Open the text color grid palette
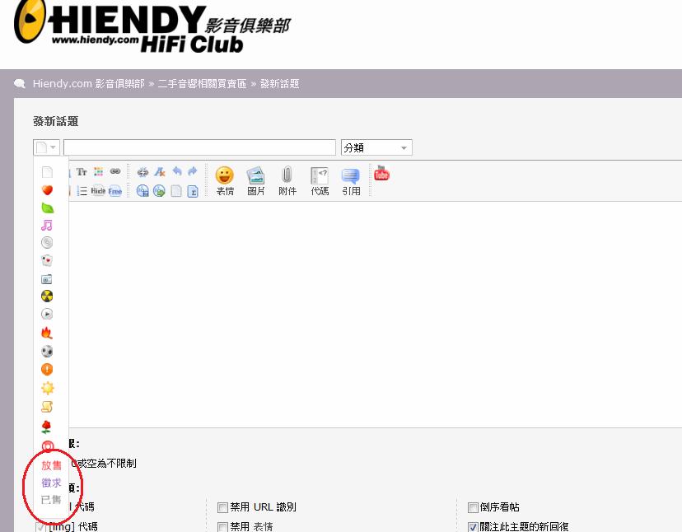This screenshot has width=682, height=532. 98,172
